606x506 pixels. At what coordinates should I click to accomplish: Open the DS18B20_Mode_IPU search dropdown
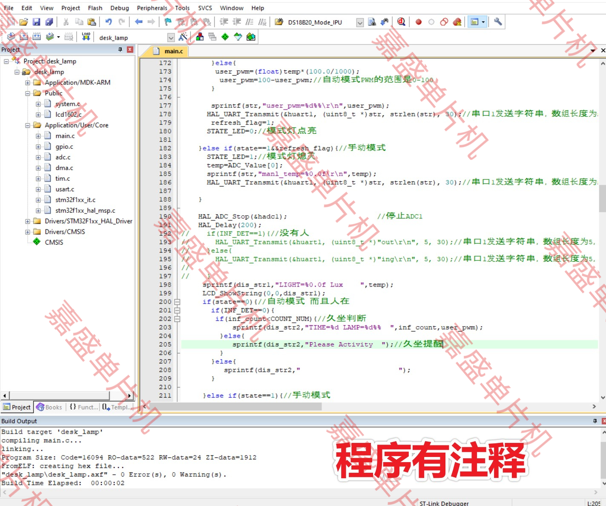point(360,22)
